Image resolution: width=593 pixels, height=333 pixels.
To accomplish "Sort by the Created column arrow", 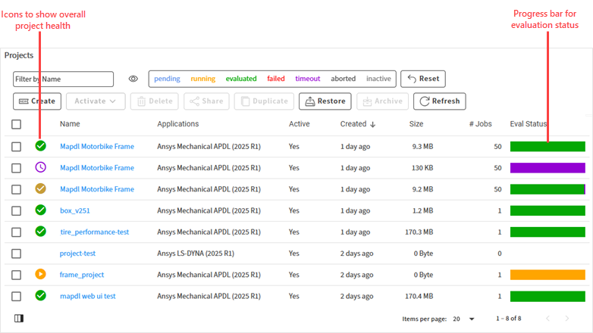I will pyautogui.click(x=373, y=124).
